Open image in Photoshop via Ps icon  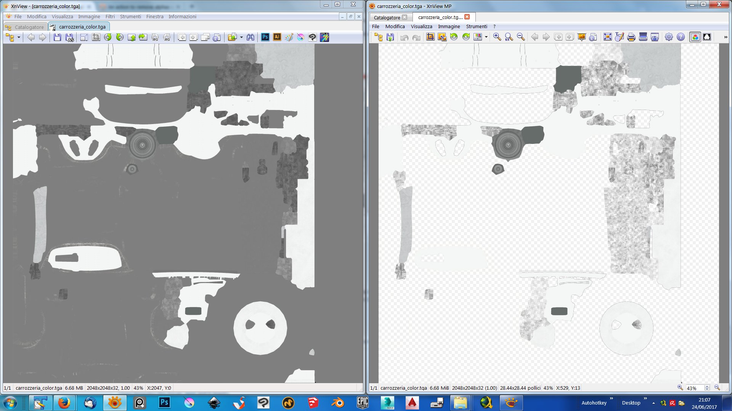[x=265, y=37]
